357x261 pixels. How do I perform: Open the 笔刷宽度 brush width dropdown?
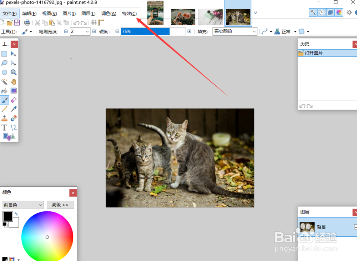(x=87, y=31)
